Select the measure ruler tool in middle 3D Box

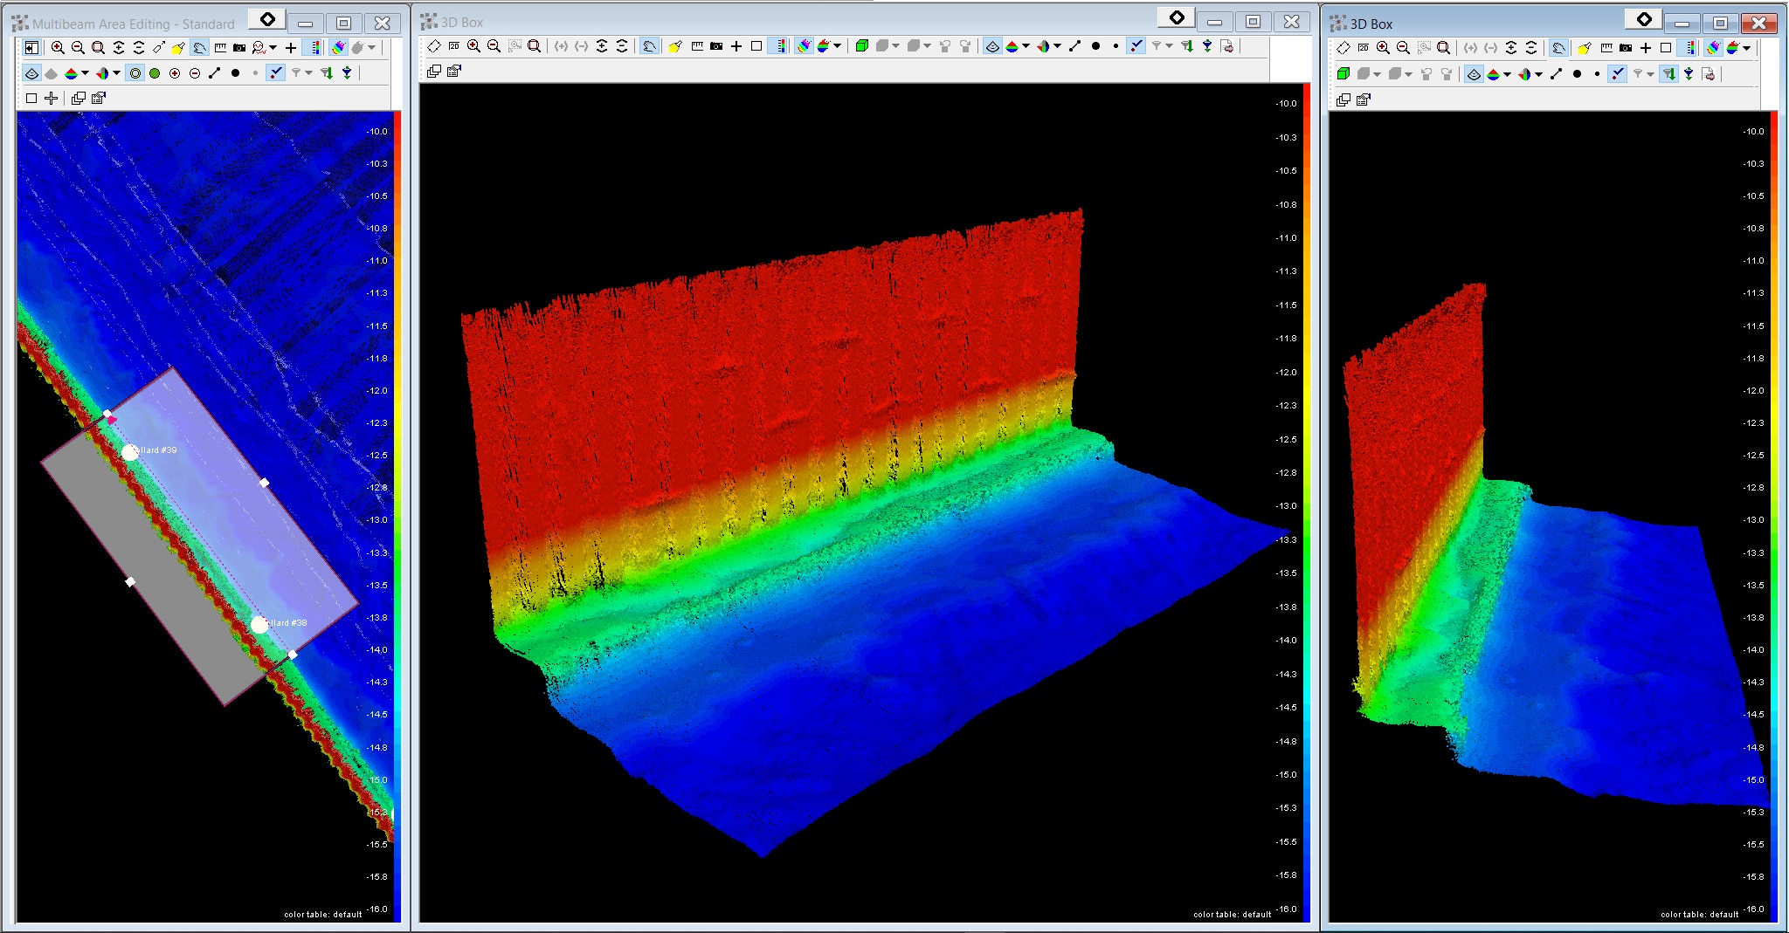click(697, 46)
